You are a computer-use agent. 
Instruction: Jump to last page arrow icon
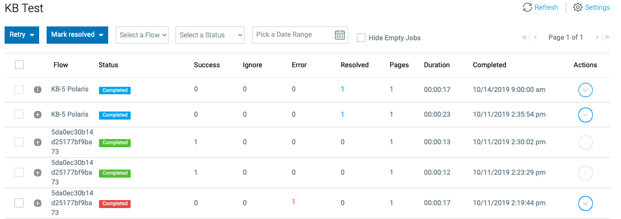[607, 37]
